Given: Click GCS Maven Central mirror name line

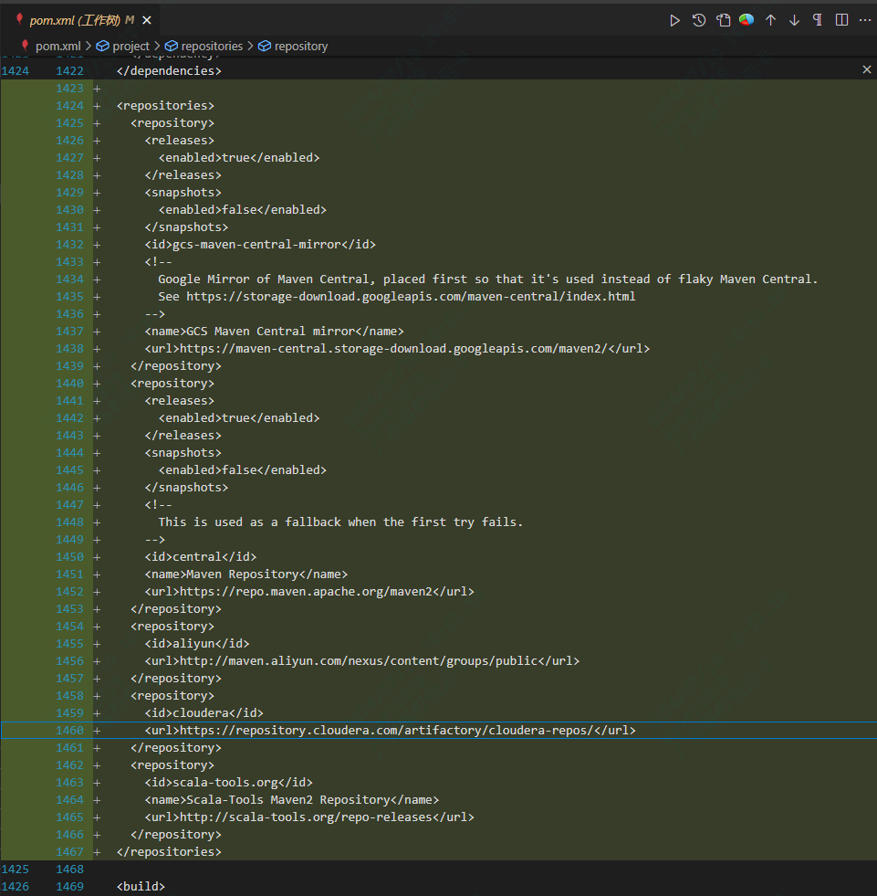Looking at the screenshot, I should (x=274, y=332).
